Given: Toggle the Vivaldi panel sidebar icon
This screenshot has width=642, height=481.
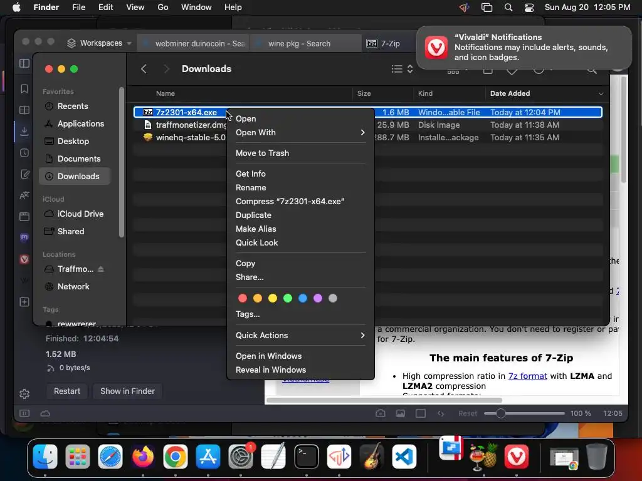Looking at the screenshot, I should point(24,63).
